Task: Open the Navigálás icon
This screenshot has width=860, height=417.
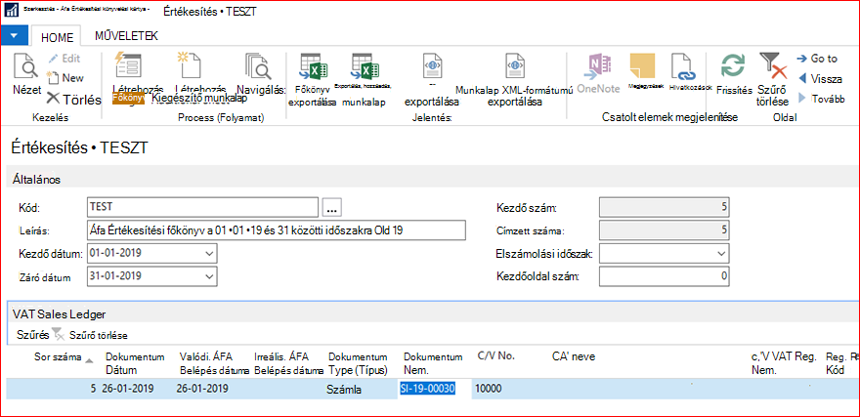Action: click(x=258, y=66)
